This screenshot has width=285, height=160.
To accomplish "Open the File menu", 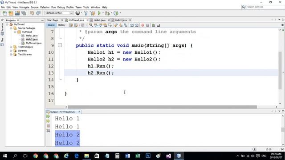I will coord(3,7).
